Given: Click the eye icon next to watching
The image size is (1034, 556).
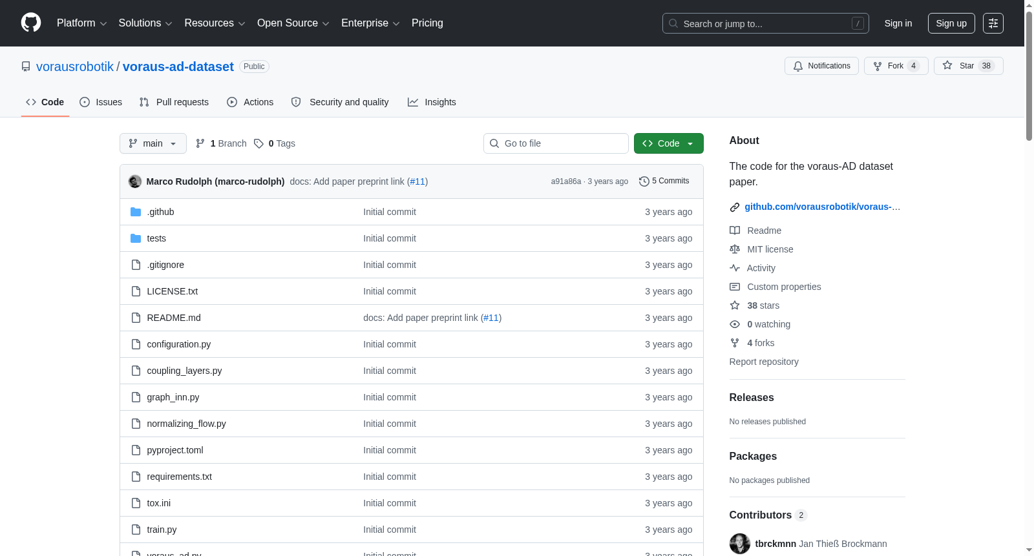Looking at the screenshot, I should tap(735, 324).
